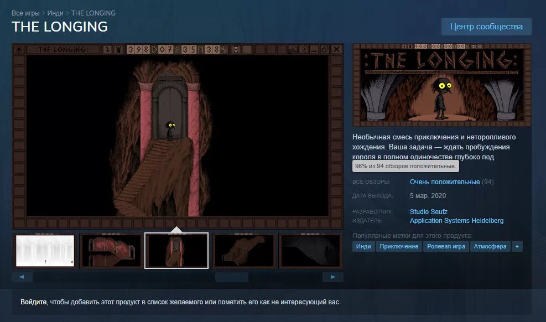Click the review count (94)
This screenshot has height=322, width=546.
[x=487, y=182]
